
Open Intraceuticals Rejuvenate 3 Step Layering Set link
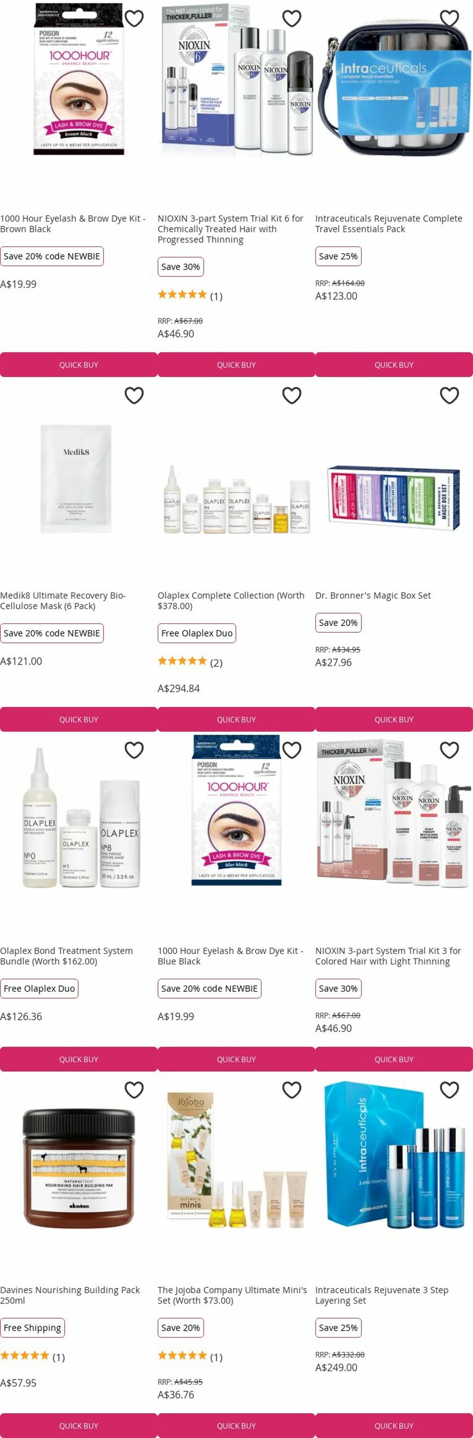382,1295
